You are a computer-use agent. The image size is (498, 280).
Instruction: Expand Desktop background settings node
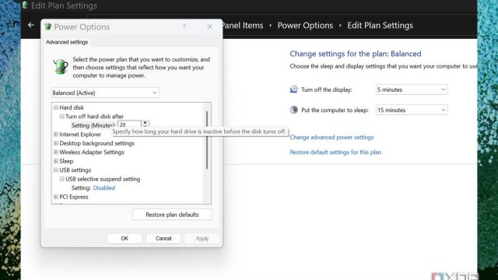[56, 143]
